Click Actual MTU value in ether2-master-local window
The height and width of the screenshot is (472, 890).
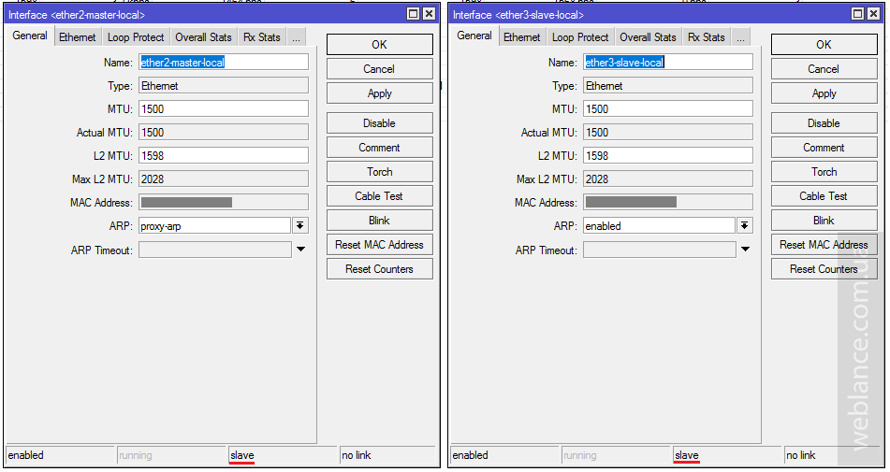coord(224,133)
